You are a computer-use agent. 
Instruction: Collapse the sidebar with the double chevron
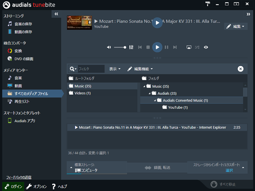click(56, 14)
